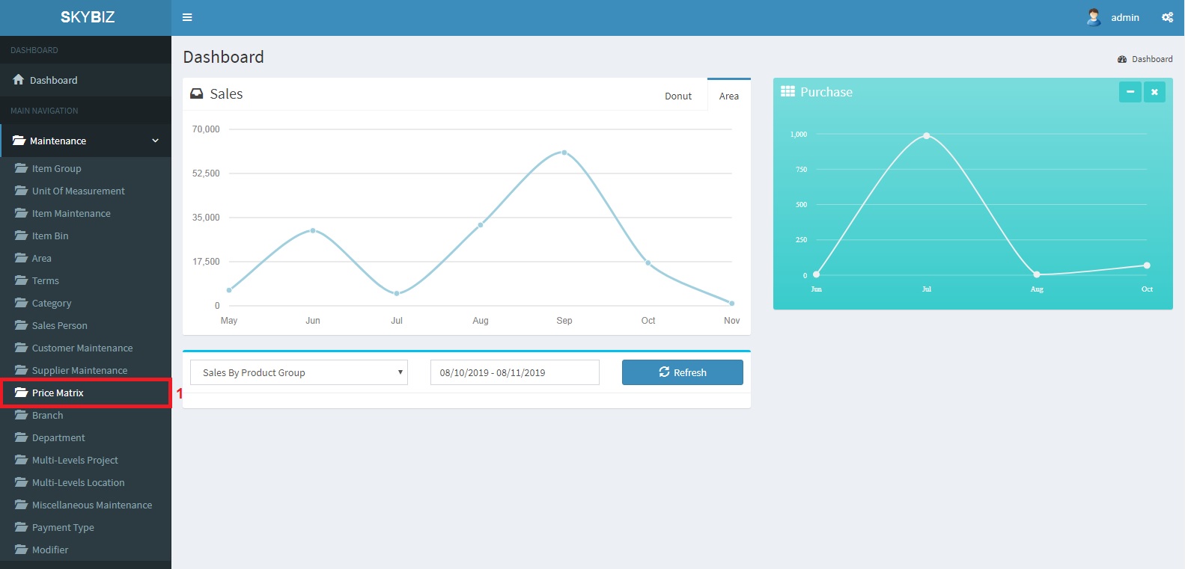Open Customer Maintenance menu item
Viewport: 1185px width, 569px height.
tap(82, 348)
